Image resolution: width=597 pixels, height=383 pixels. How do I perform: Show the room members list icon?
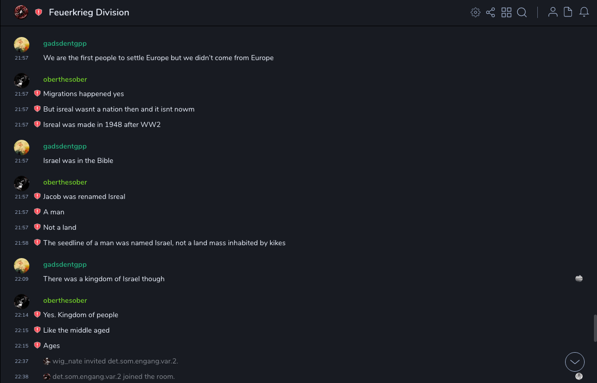tap(553, 12)
